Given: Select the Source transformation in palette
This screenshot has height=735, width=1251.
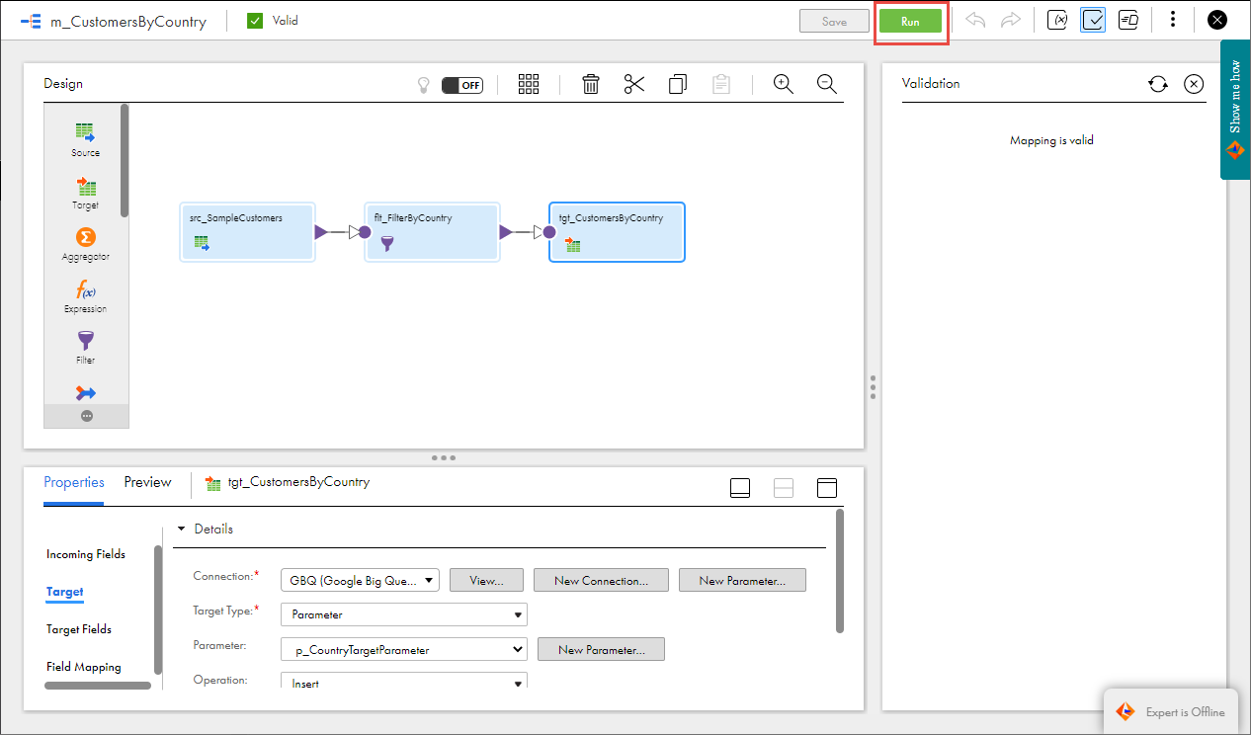Looking at the screenshot, I should [85, 139].
